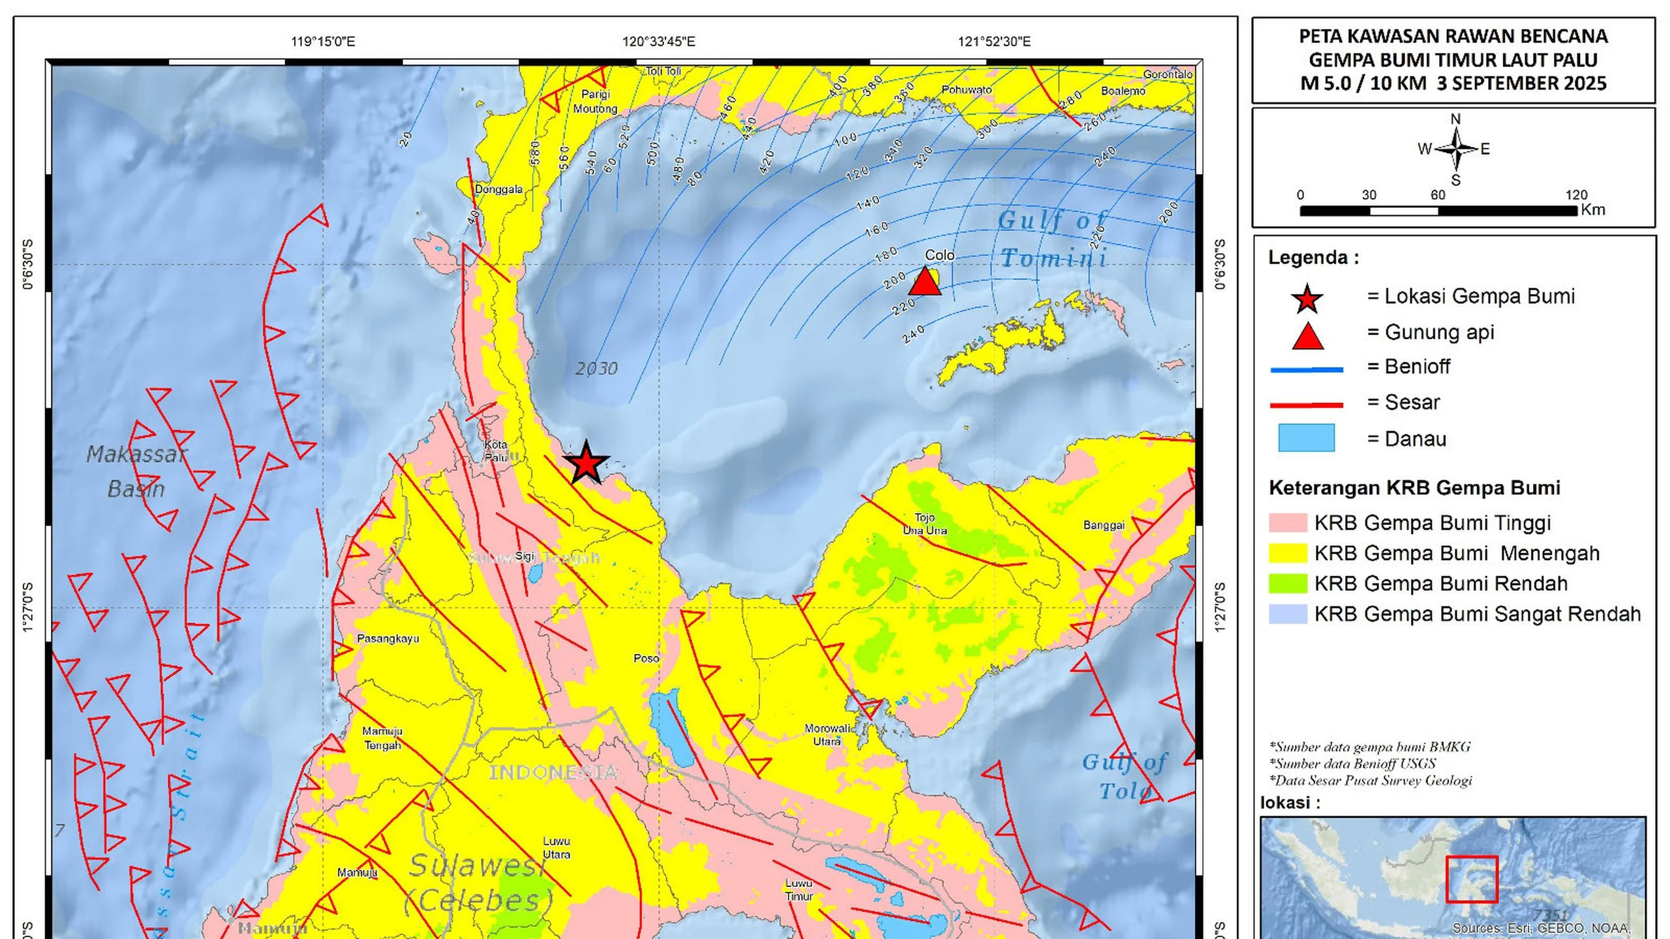Click the lokasi inset map thumbnail

point(1453,878)
